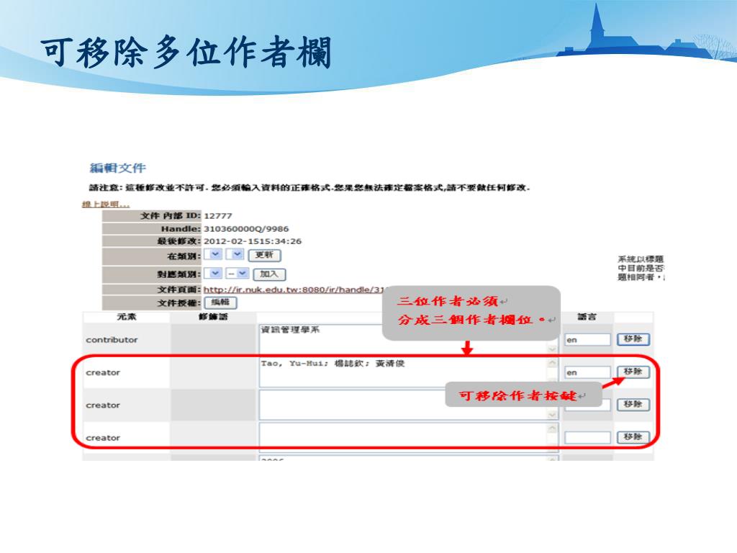The height and width of the screenshot is (553, 737).
Task: Click the creator text area containing Tao, Yu-Hui
Action: pyautogui.click(x=408, y=372)
